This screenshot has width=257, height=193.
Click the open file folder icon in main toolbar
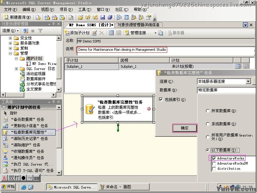[x=80, y=17]
